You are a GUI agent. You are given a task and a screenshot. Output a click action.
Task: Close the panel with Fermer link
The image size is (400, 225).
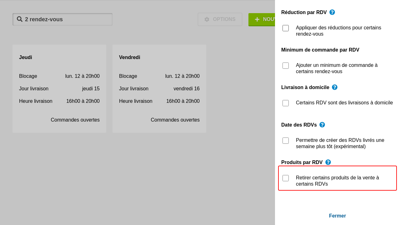tap(337, 216)
